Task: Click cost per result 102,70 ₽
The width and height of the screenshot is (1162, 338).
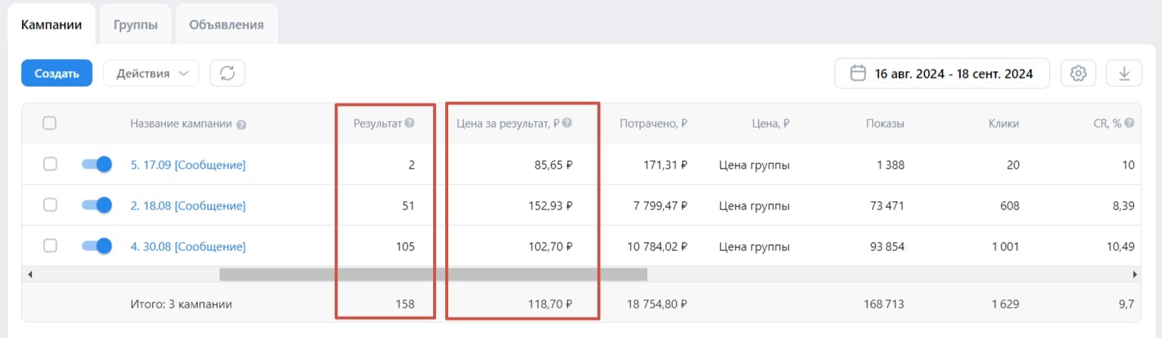Action: (x=549, y=247)
